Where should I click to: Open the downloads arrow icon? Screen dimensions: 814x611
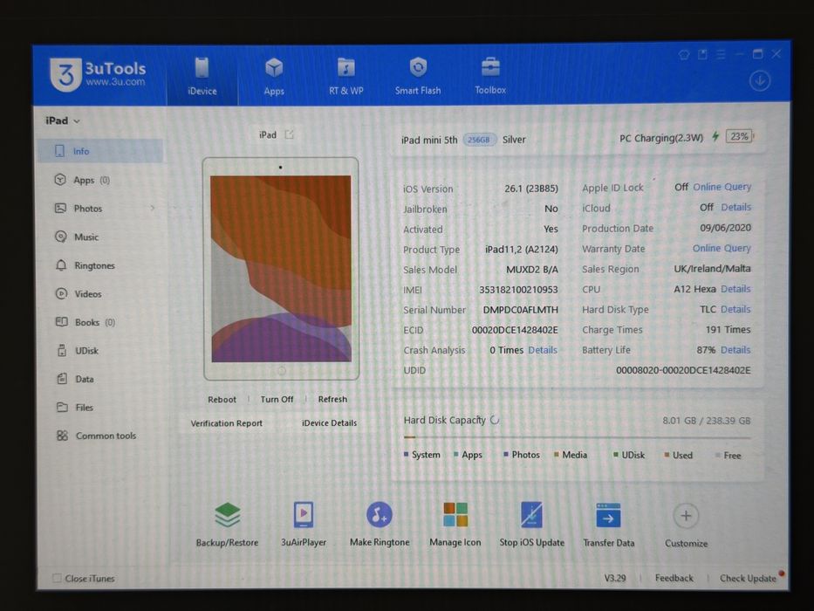point(760,81)
